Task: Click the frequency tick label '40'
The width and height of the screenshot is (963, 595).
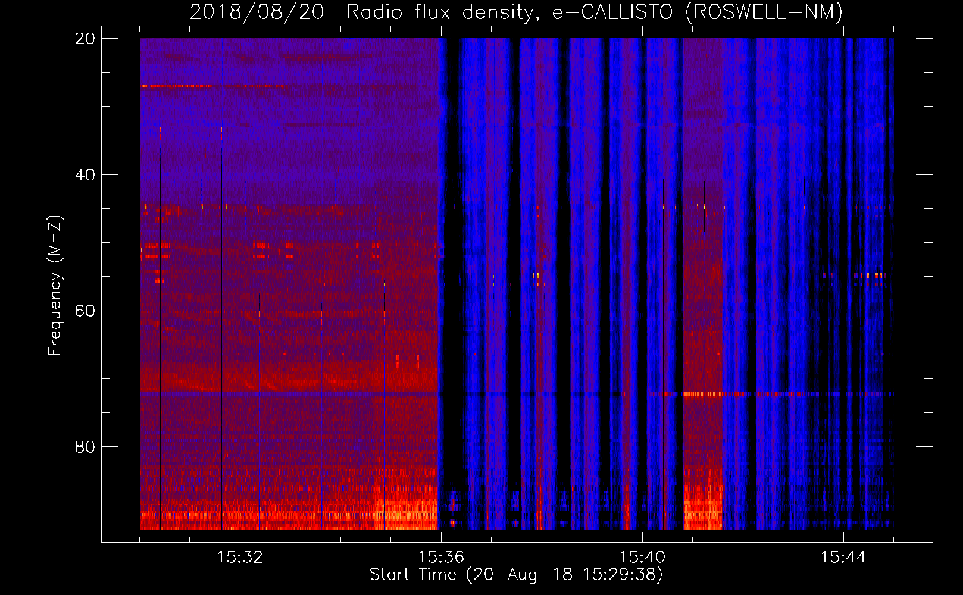Action: click(x=85, y=175)
